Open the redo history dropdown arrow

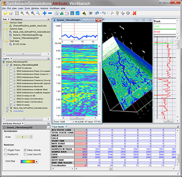click(107, 13)
